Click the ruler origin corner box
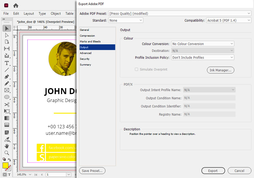Viewport: 254px width, 178px height. pyautogui.click(x=15, y=28)
